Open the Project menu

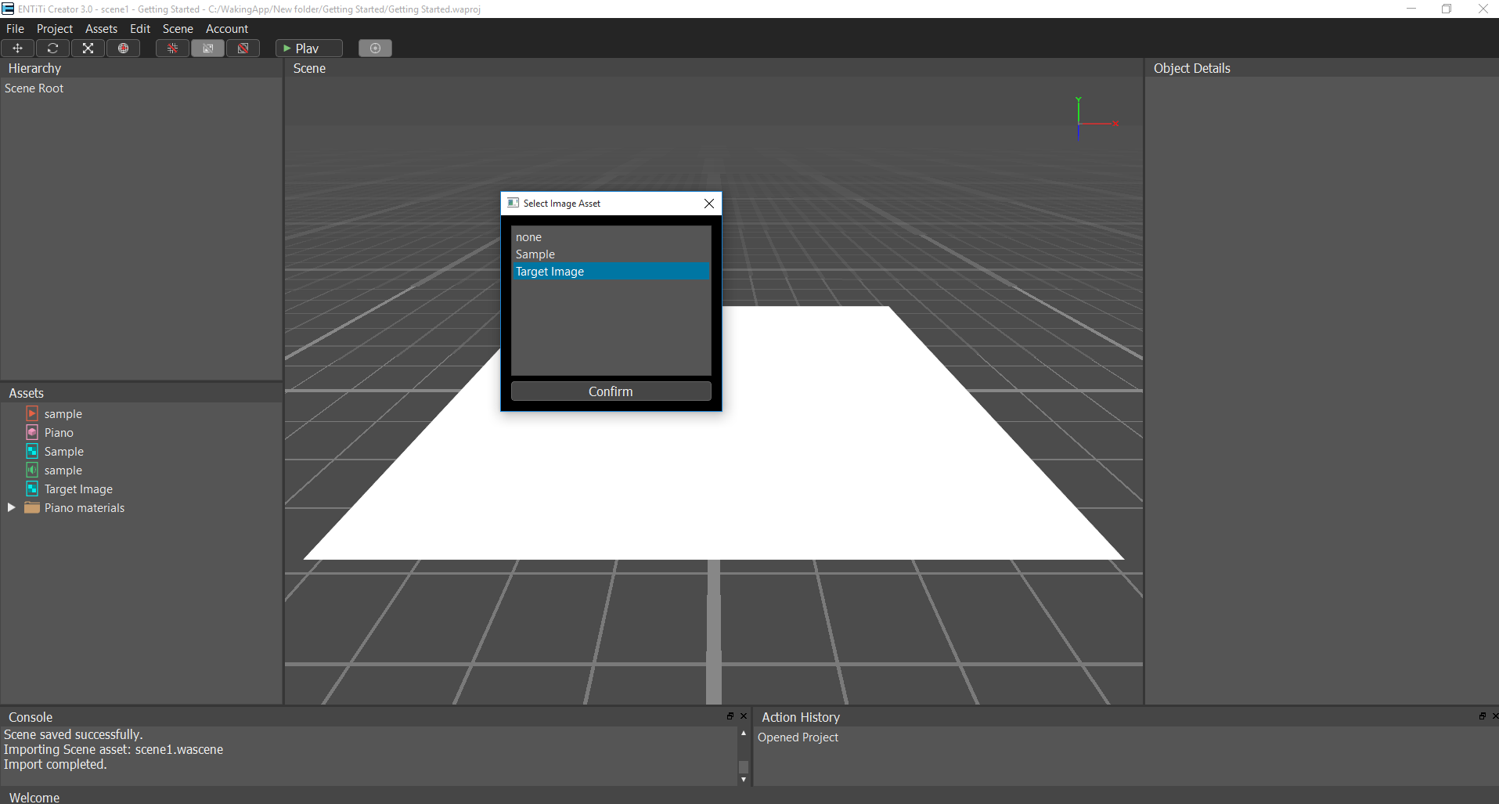tap(55, 29)
